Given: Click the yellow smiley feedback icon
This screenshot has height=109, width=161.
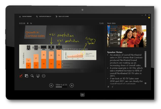Looking at the screenshot, I should tap(149, 18).
